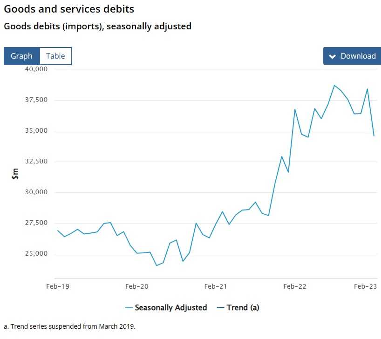This screenshot has height=339, width=381.
Task: Click the chevron icon on Download button
Action: [332, 56]
